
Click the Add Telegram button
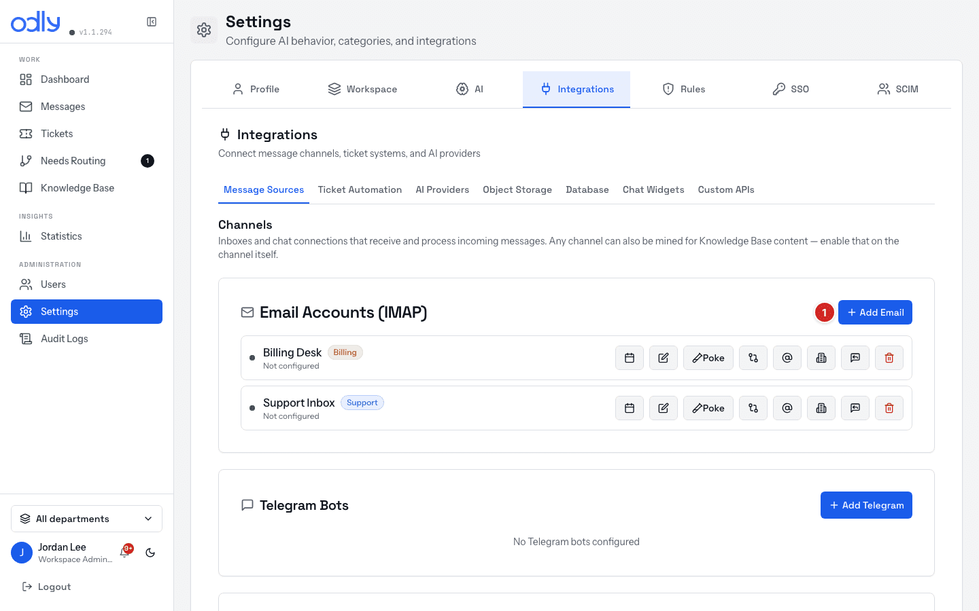pos(866,505)
